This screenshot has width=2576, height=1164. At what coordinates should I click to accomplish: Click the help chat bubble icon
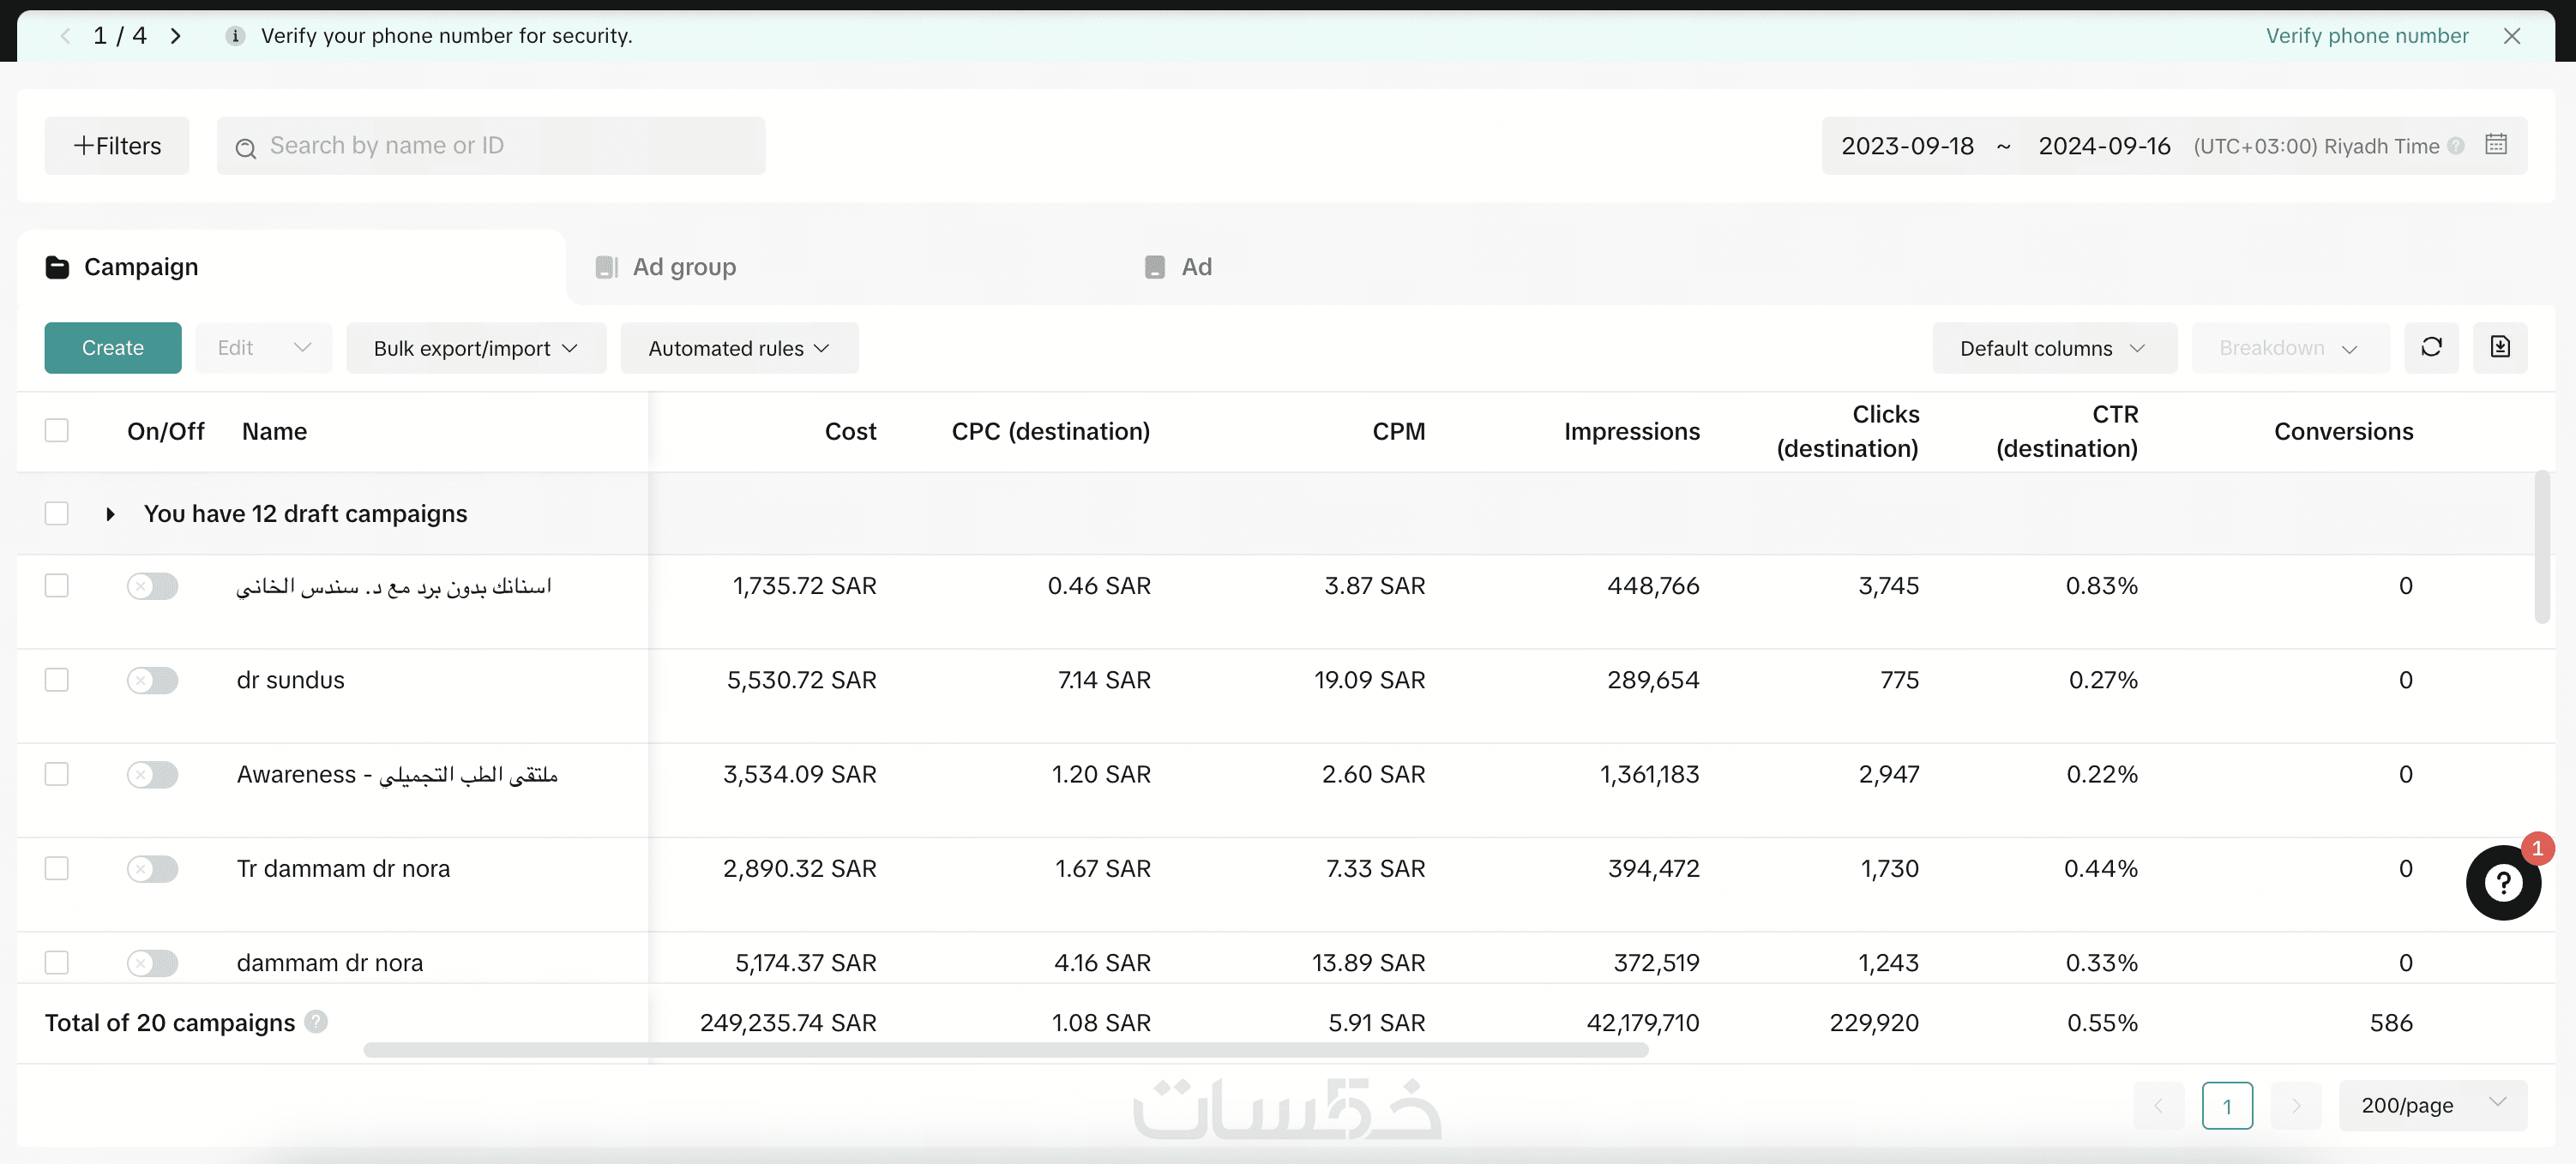click(2502, 882)
